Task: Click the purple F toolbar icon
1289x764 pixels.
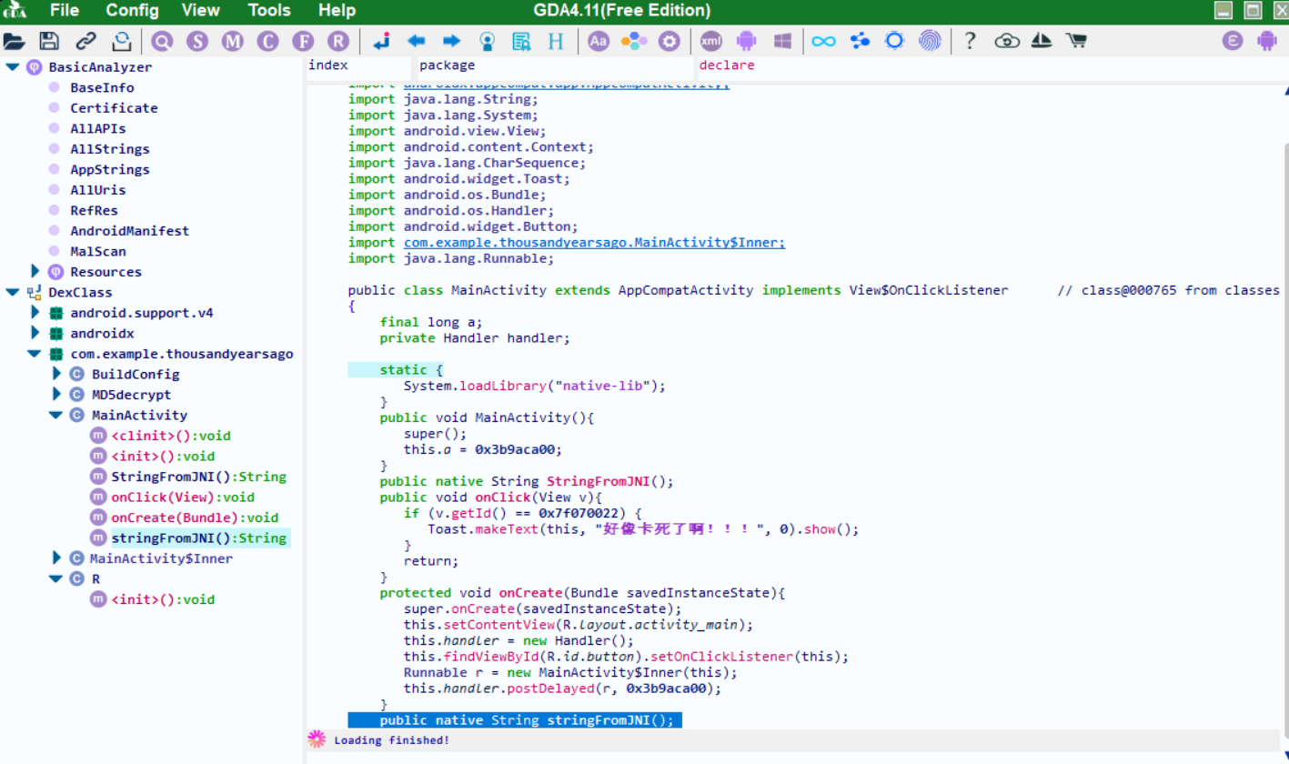Action: [x=303, y=41]
